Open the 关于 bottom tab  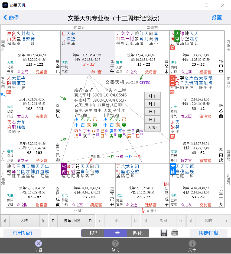pos(192,246)
